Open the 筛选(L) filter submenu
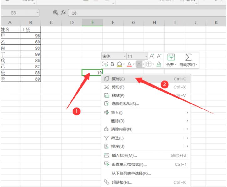227x187 pixels. pyautogui.click(x=146, y=138)
